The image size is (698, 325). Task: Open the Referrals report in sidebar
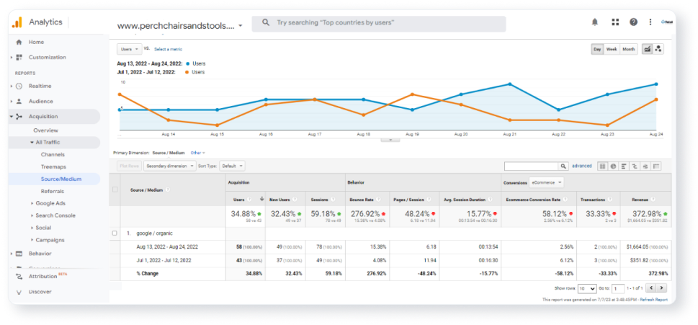tap(53, 191)
